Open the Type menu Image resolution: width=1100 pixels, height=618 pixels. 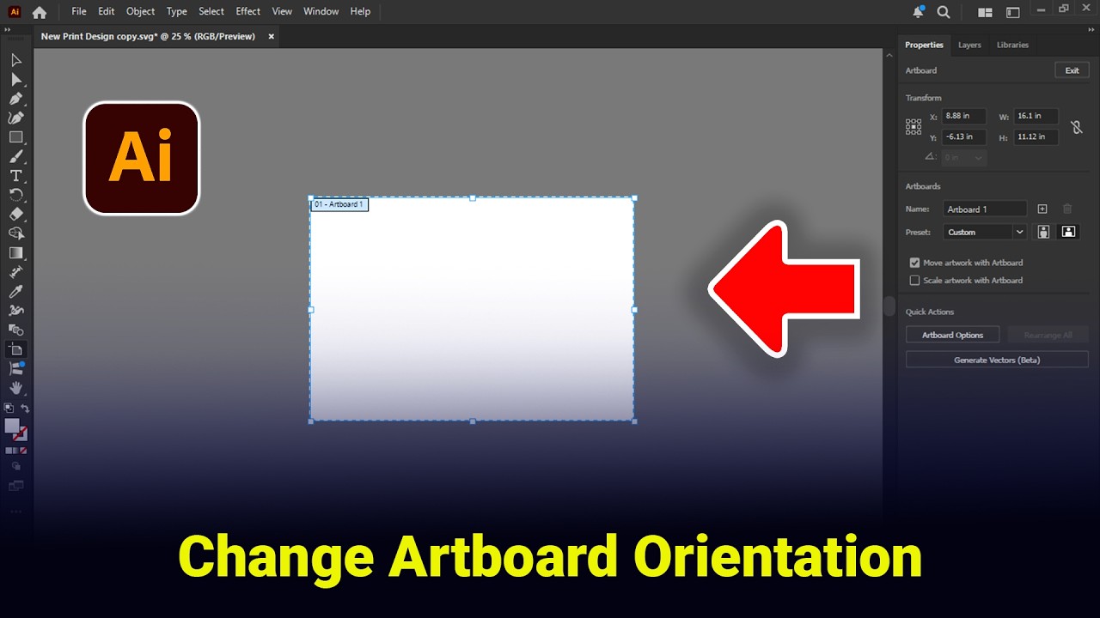[x=177, y=11]
